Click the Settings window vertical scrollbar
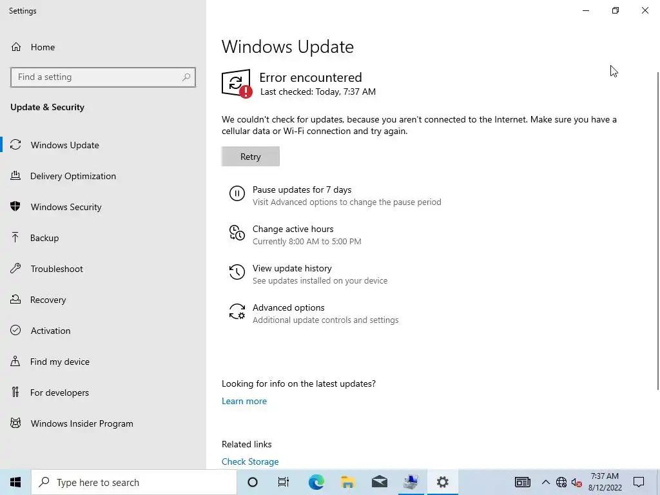 click(658, 231)
